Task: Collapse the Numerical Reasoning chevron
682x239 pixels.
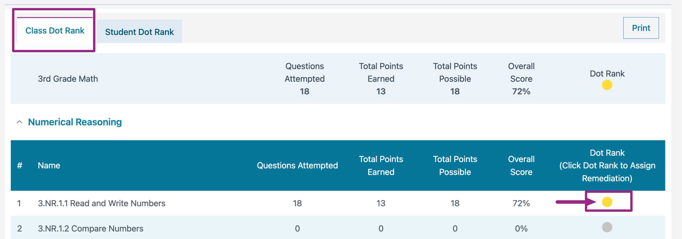Action: point(20,122)
